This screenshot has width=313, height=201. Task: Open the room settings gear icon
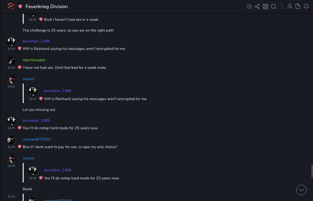pos(249,6)
